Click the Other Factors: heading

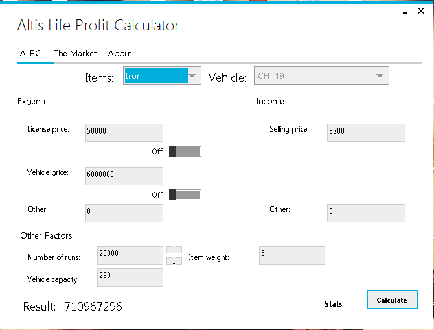tap(47, 235)
